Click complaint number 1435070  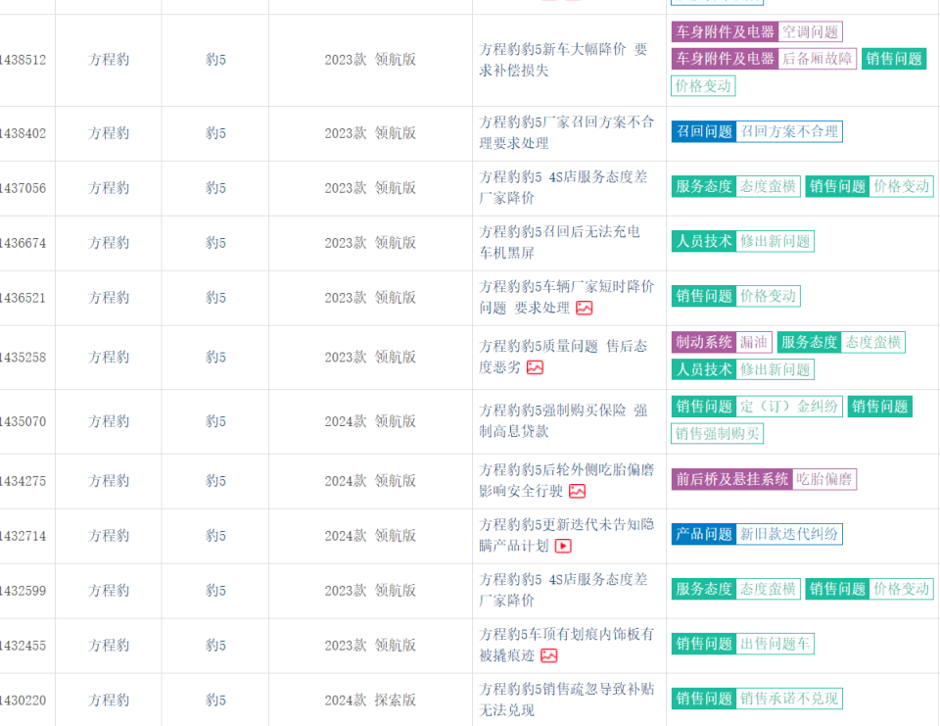pyautogui.click(x=23, y=421)
